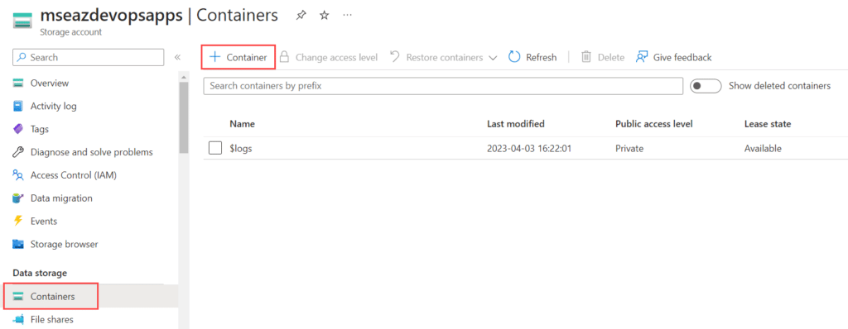Sort by Last modified column header

[x=515, y=124]
